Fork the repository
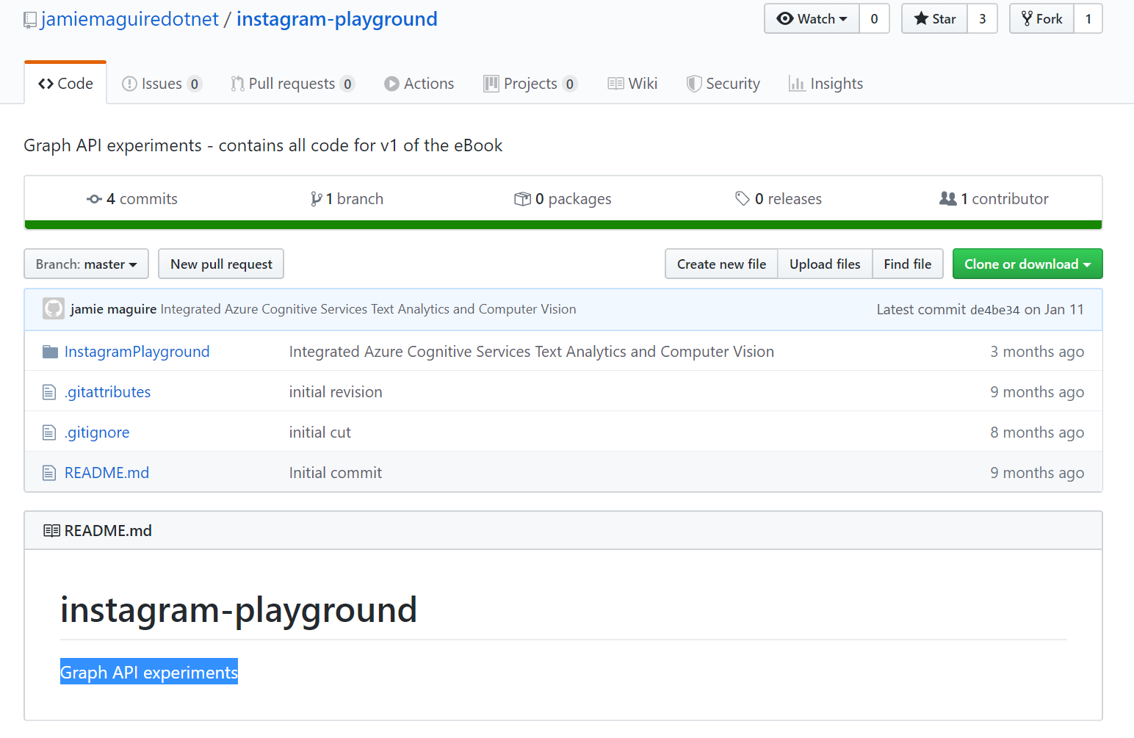 click(1042, 19)
